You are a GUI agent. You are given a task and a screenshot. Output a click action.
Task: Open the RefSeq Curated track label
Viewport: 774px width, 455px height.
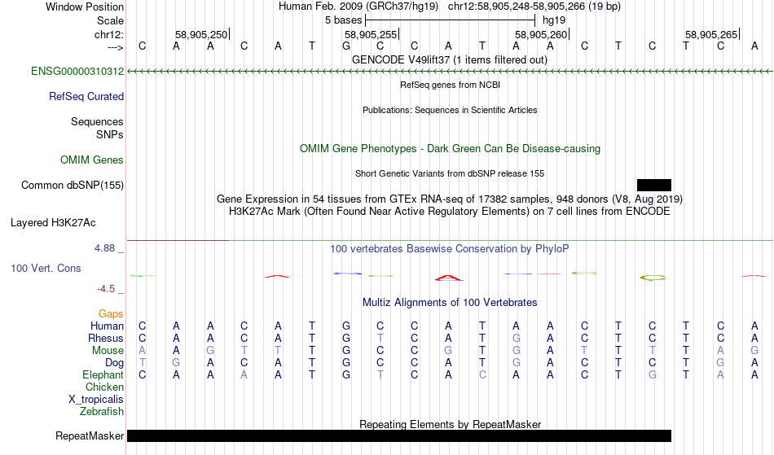pos(86,97)
